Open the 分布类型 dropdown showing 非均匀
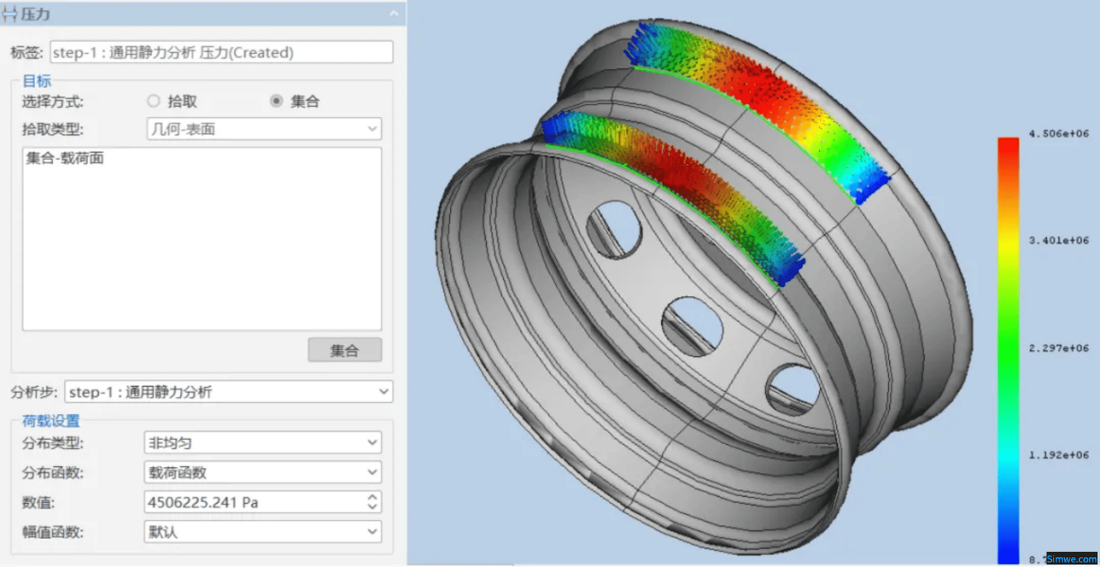 coord(263,443)
